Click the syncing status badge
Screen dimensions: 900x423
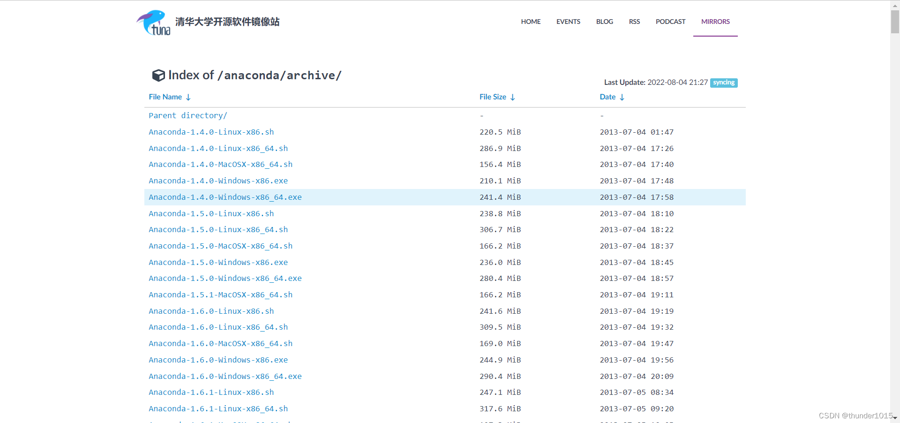tap(724, 83)
